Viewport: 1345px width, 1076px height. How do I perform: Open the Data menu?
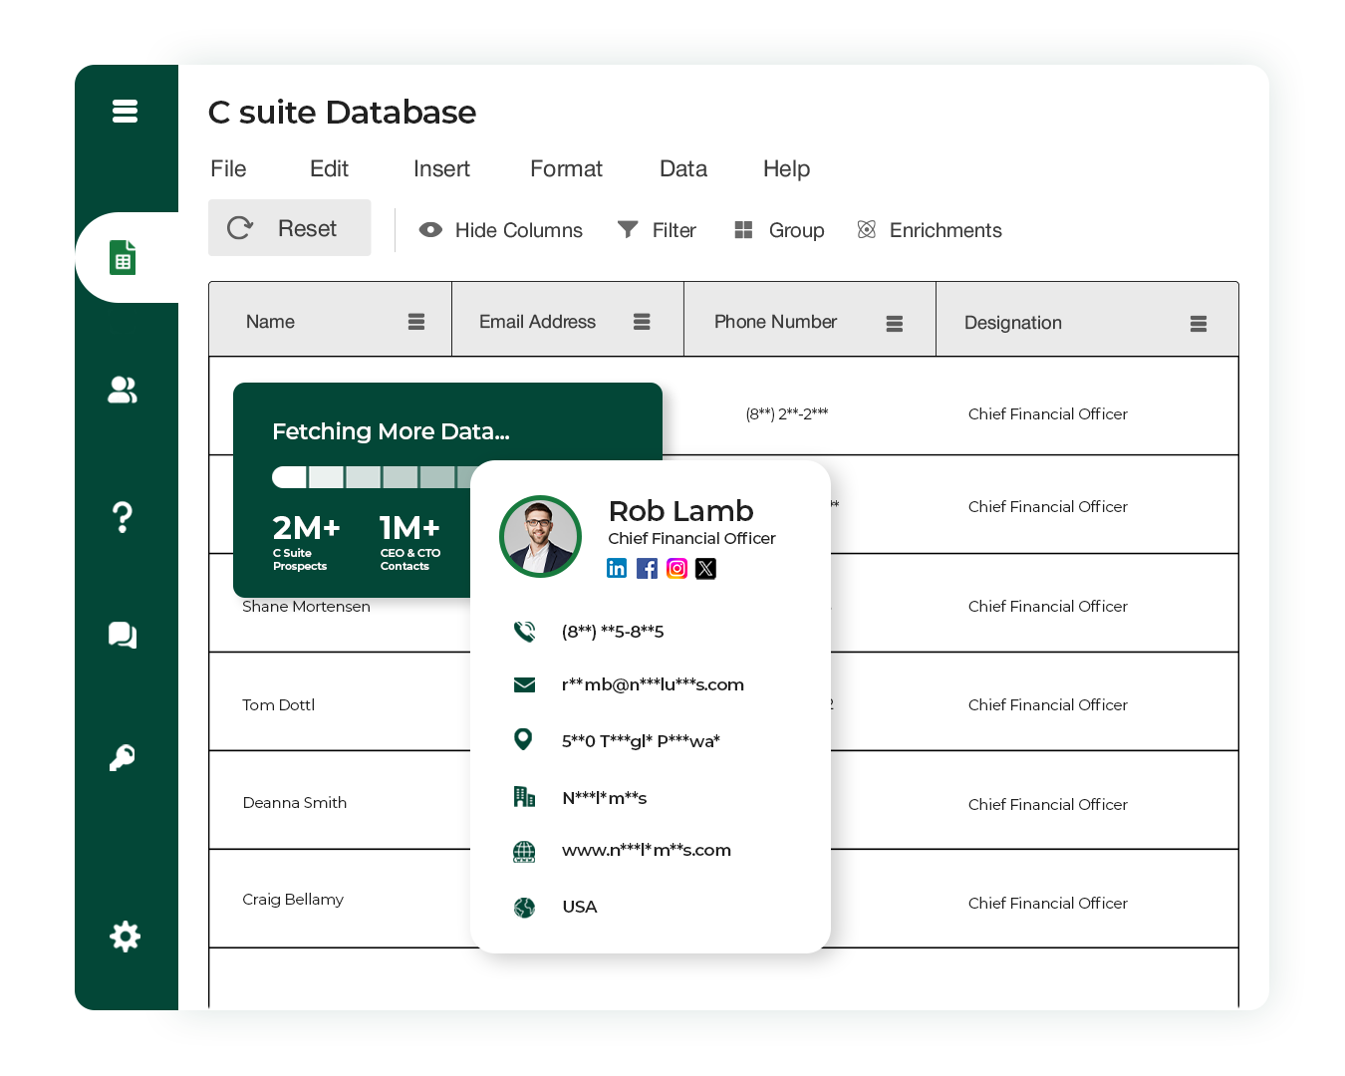(x=682, y=168)
